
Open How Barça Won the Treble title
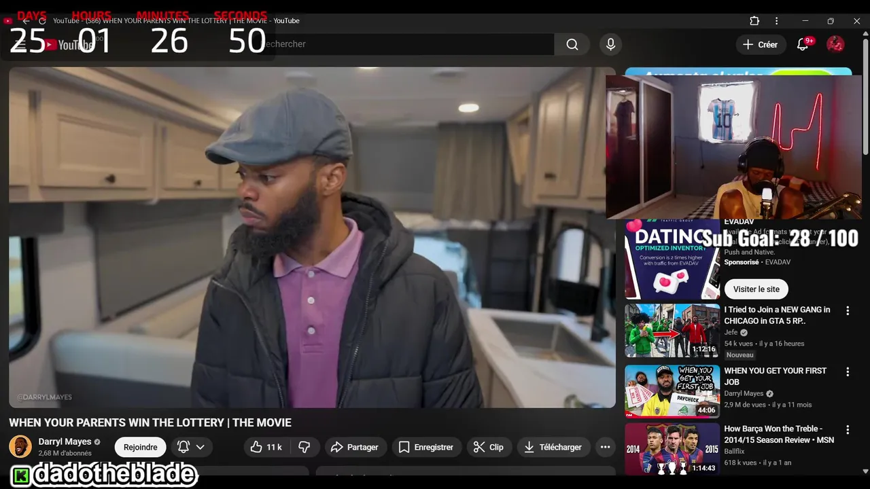[779, 434]
